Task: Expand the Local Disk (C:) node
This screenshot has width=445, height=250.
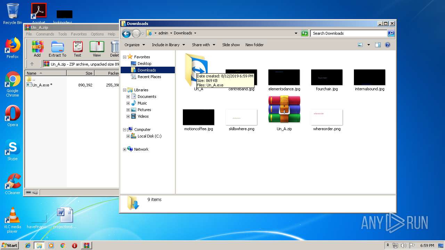Action: (128, 136)
